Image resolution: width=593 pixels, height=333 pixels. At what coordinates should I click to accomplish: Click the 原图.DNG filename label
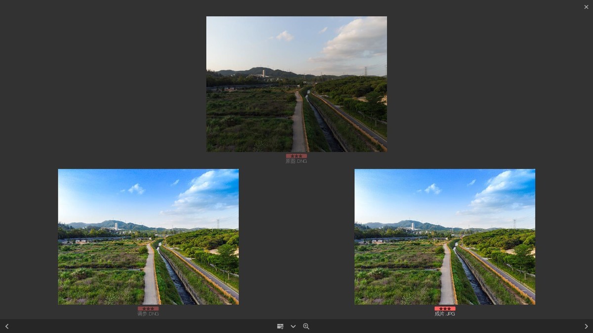[296, 161]
